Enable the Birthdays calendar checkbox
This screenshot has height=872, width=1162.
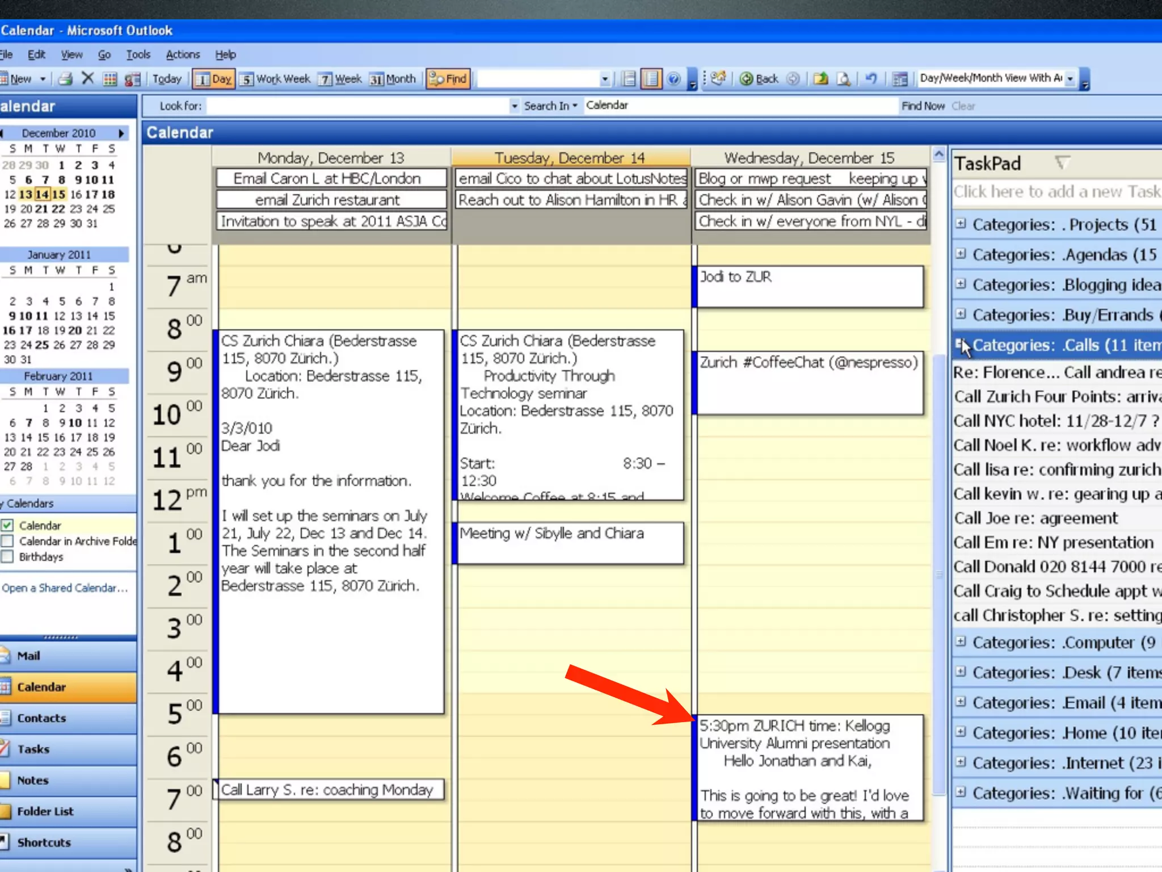[7, 557]
